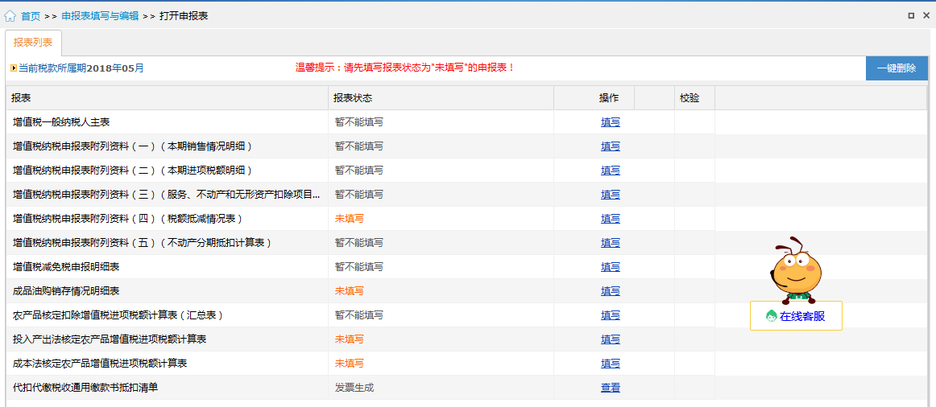
Task: Open 填写 for 农产品核定扣除汇总表
Action: coord(610,314)
